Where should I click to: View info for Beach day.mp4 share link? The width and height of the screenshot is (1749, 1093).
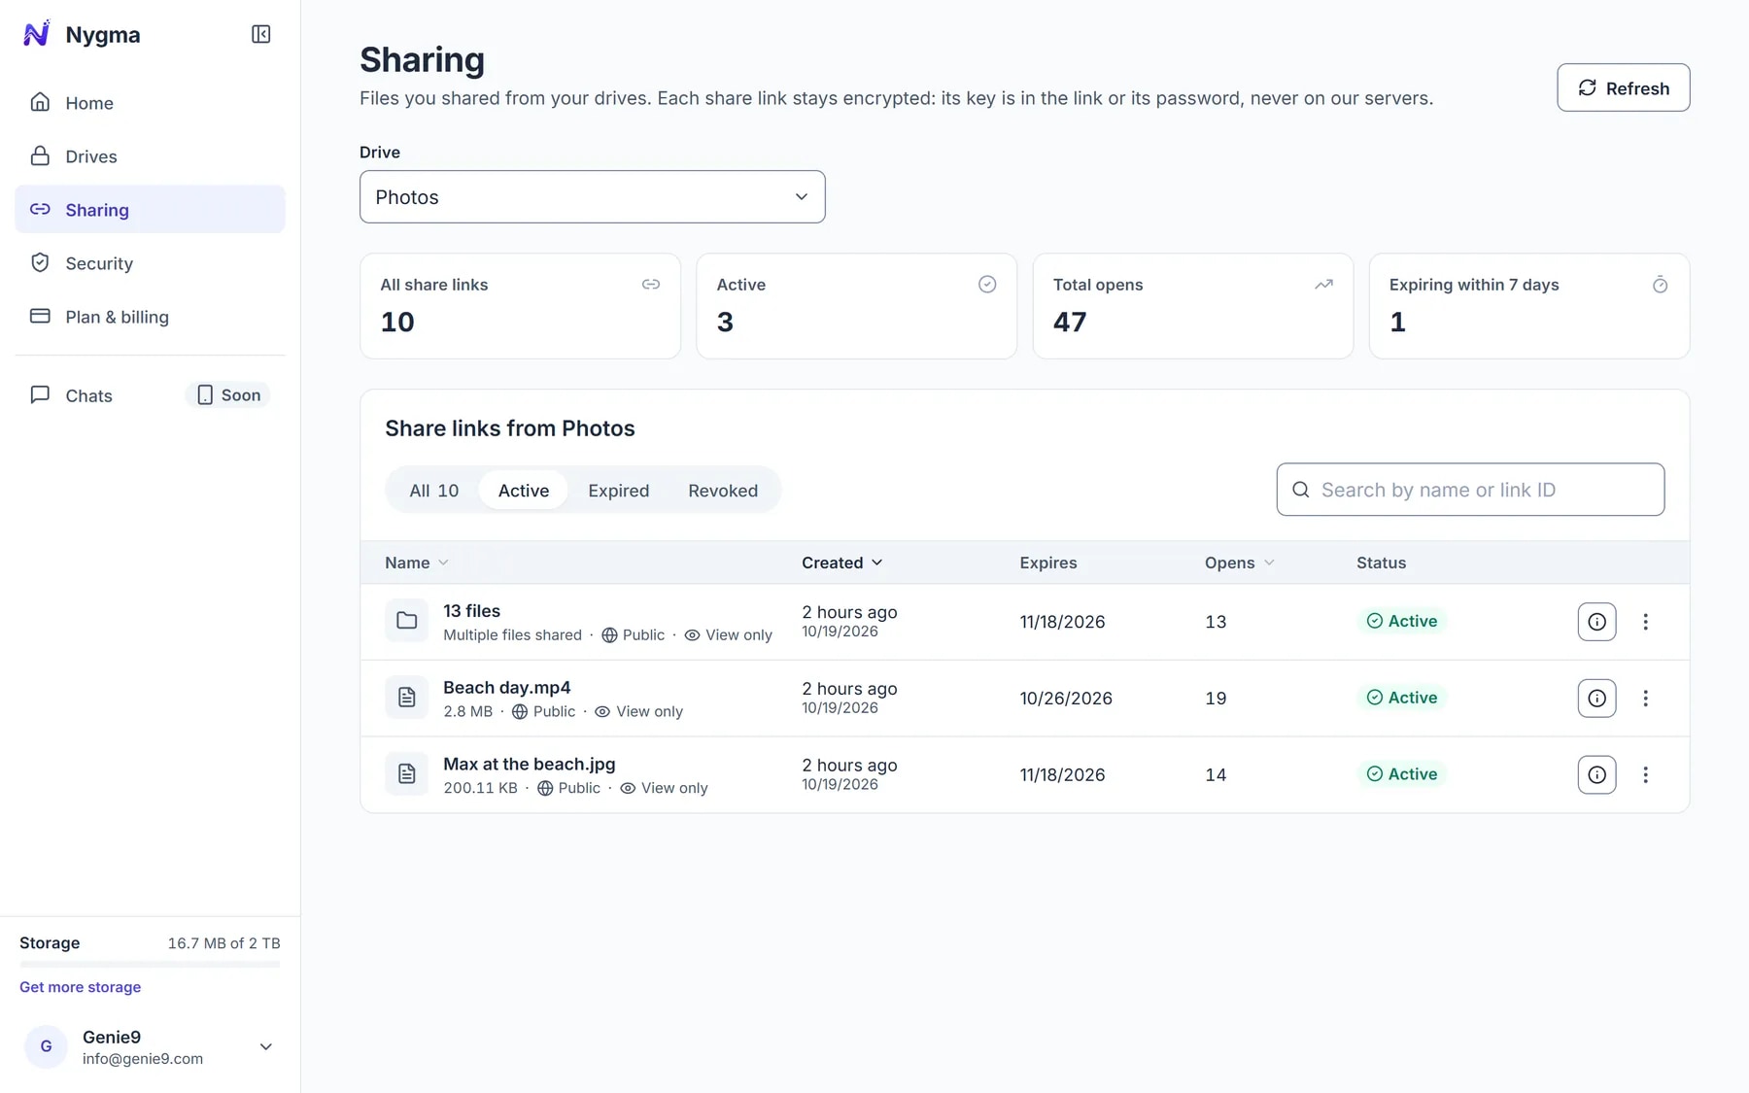(1596, 699)
